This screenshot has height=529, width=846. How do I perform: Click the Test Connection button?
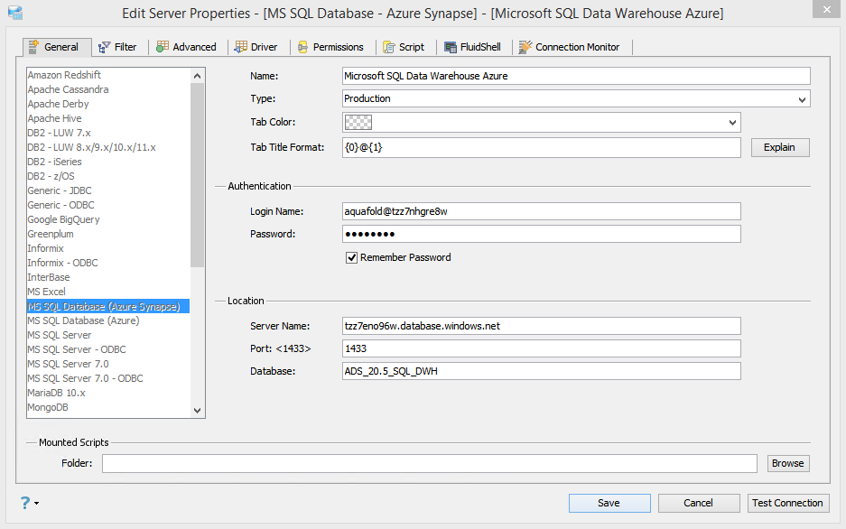(787, 503)
